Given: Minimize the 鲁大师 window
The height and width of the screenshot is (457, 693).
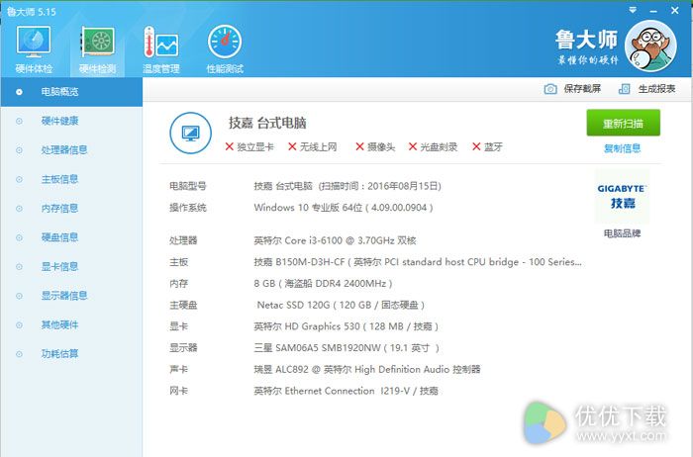Looking at the screenshot, I should tap(653, 11).
